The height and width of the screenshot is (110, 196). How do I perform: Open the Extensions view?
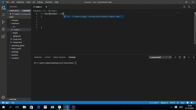point(3,36)
